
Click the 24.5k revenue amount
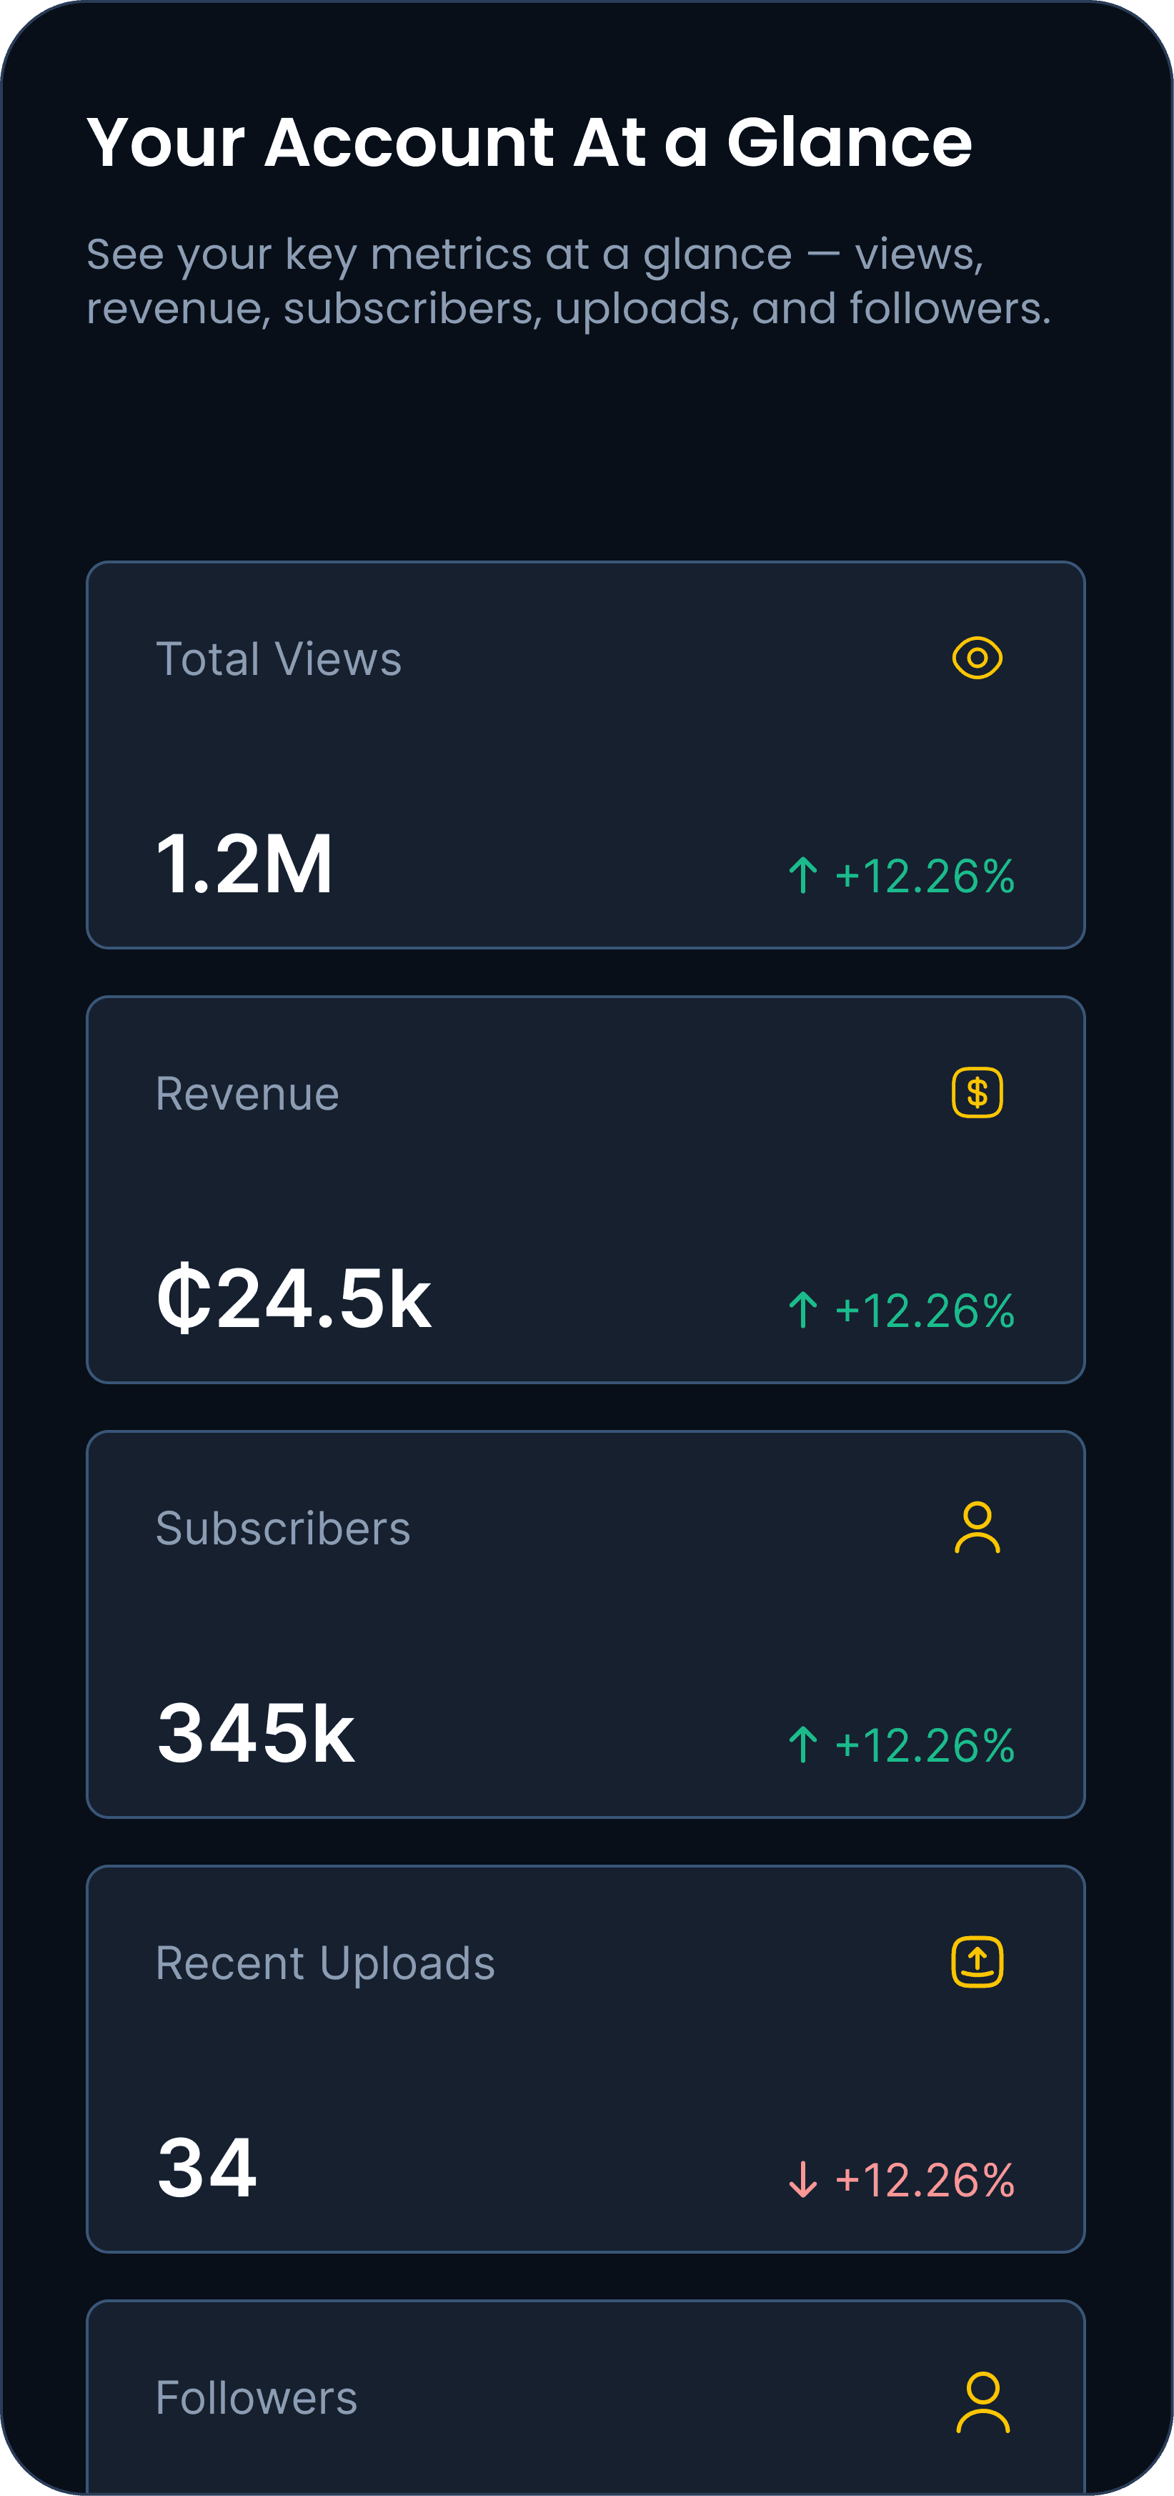(294, 1298)
